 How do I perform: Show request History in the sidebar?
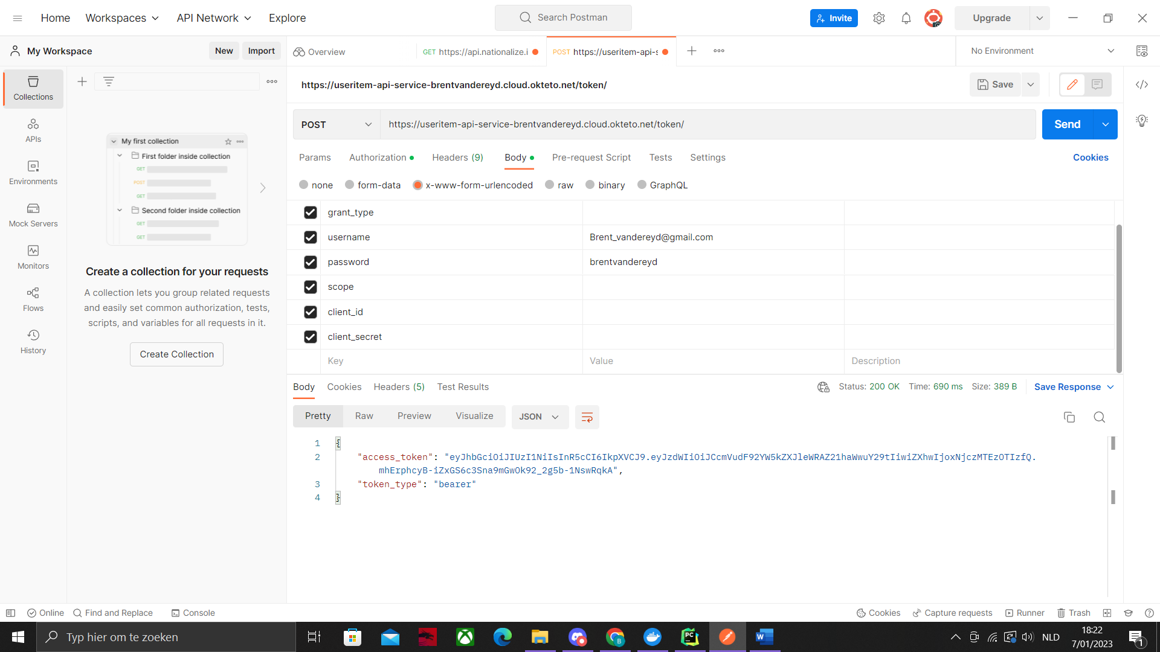(x=33, y=341)
